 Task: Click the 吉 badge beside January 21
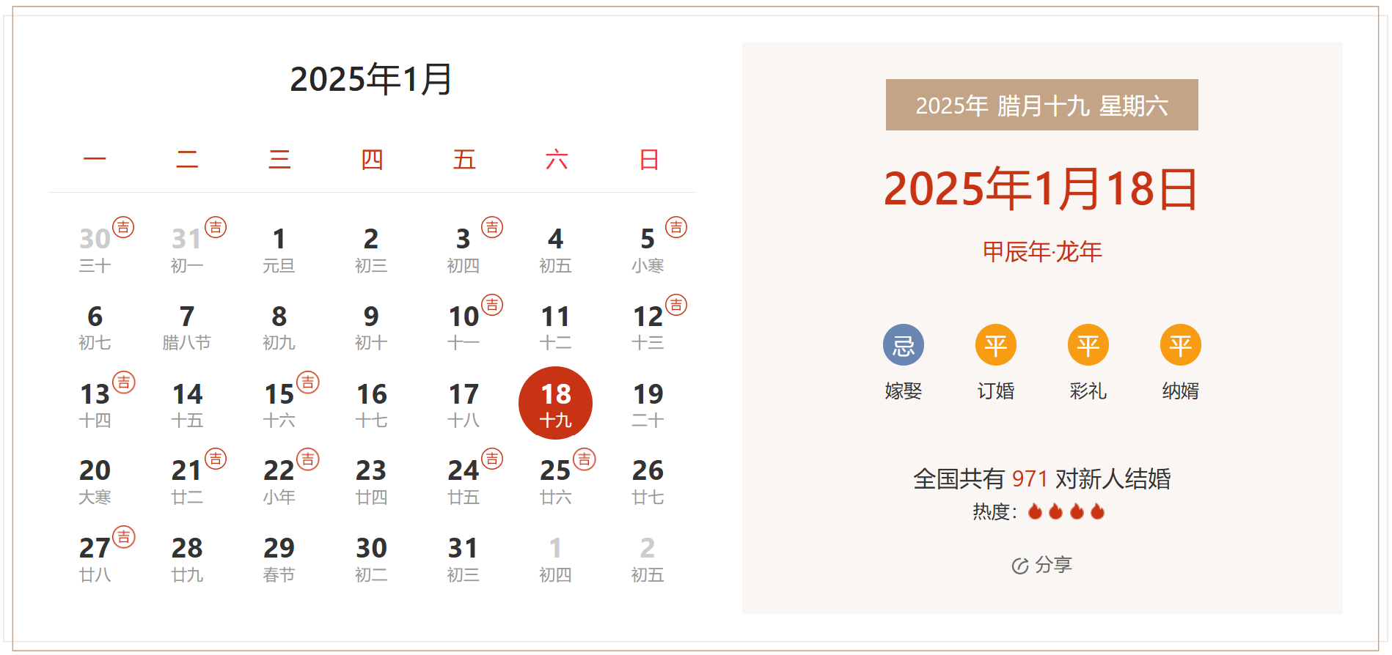click(216, 459)
